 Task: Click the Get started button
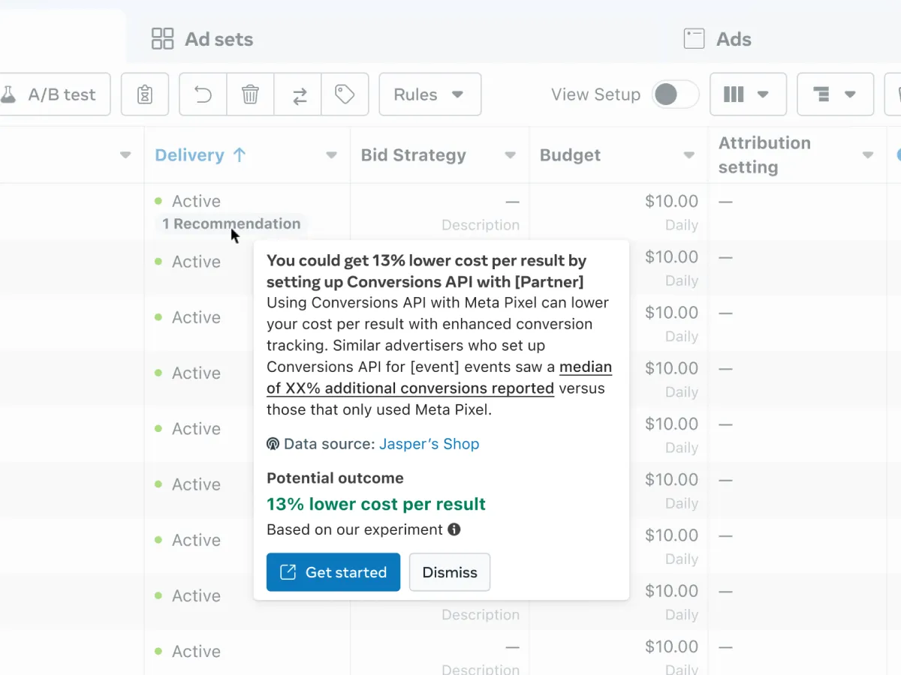[333, 572]
